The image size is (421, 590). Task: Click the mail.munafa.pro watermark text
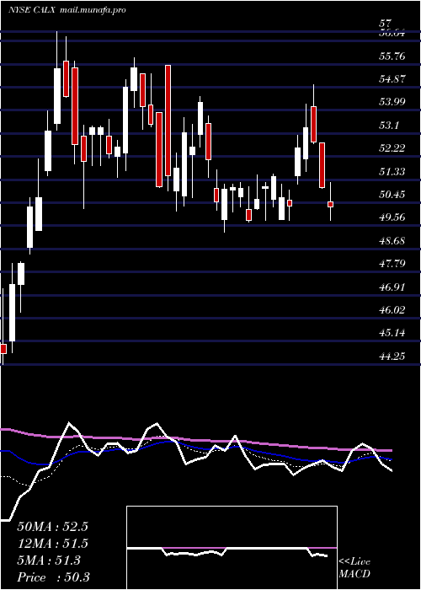click(x=93, y=10)
